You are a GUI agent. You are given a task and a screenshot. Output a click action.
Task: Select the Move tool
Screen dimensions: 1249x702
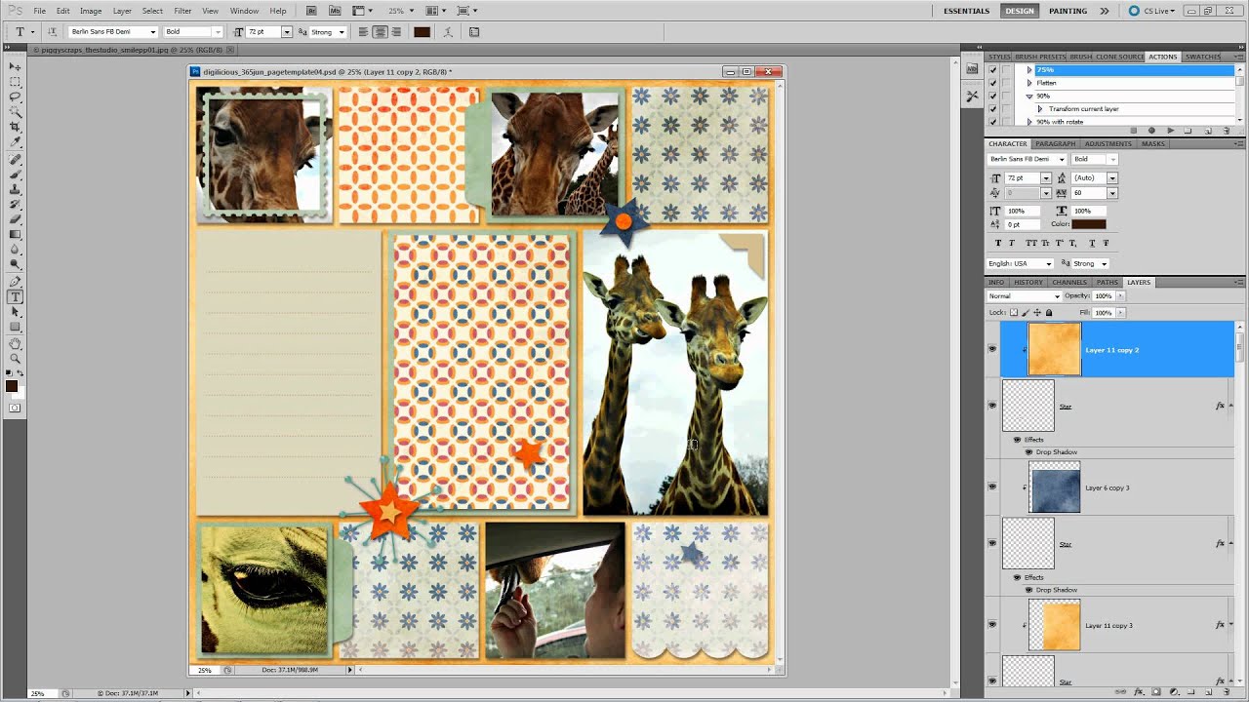coord(16,66)
